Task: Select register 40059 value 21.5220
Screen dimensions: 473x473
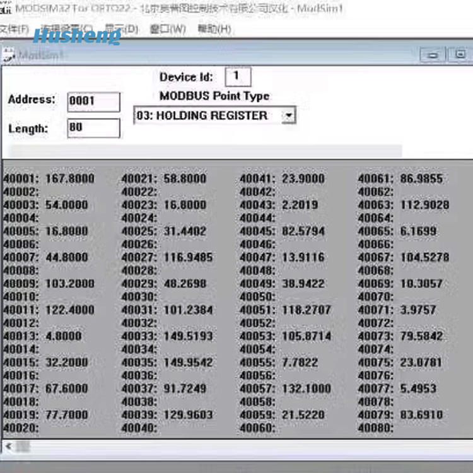Action: click(x=303, y=415)
